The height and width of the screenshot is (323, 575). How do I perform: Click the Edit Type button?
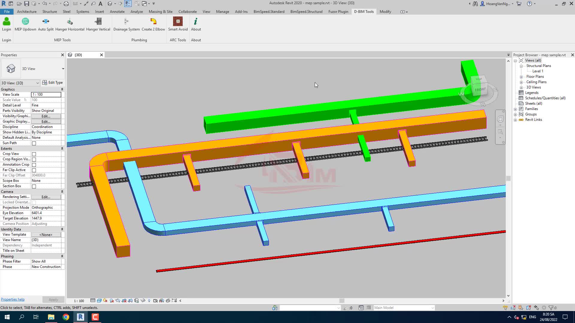tap(53, 83)
